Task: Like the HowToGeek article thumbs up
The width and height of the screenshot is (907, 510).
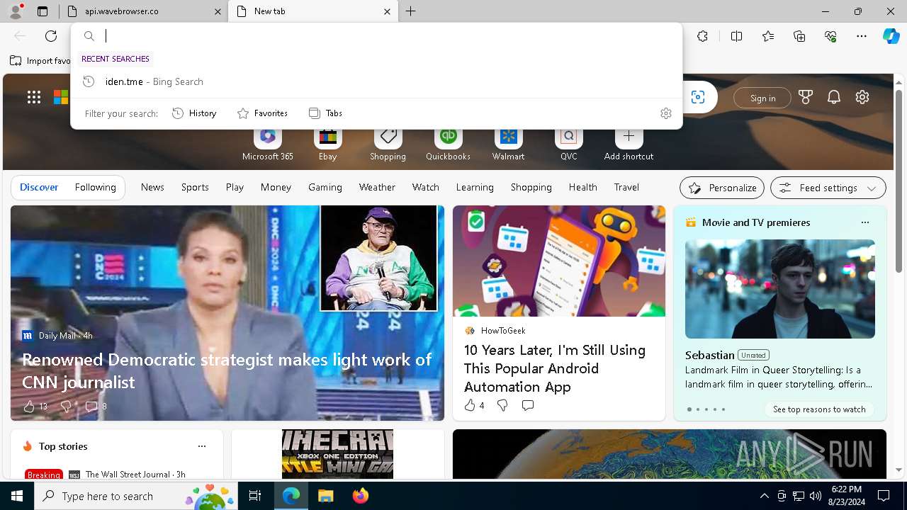Action: click(x=474, y=405)
